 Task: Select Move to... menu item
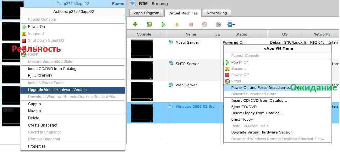(73, 111)
